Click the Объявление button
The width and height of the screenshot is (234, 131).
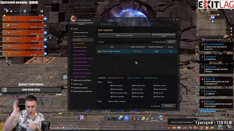[169, 106]
